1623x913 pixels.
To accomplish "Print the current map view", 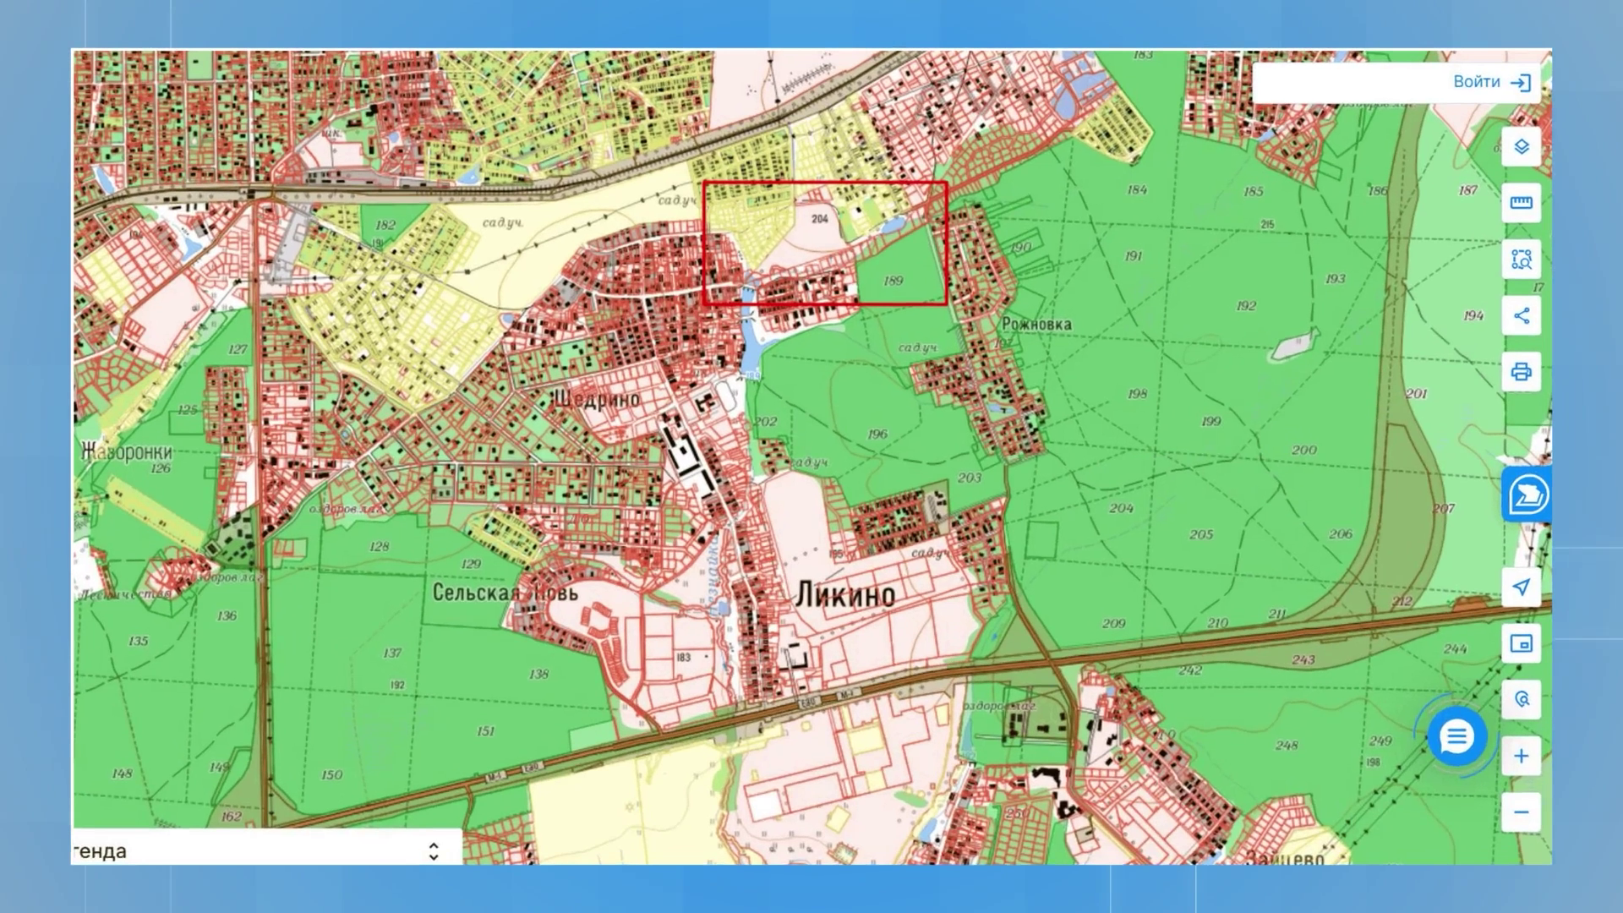I will click(x=1521, y=372).
